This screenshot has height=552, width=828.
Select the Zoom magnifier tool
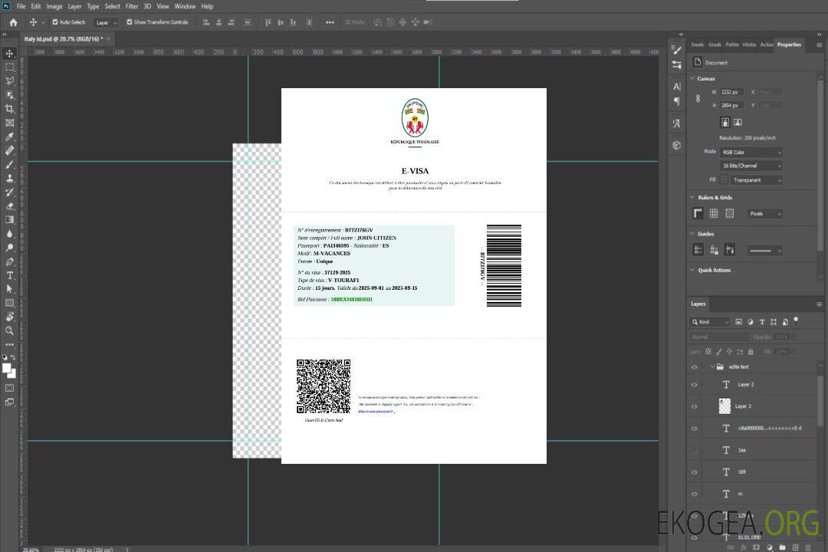click(x=9, y=330)
